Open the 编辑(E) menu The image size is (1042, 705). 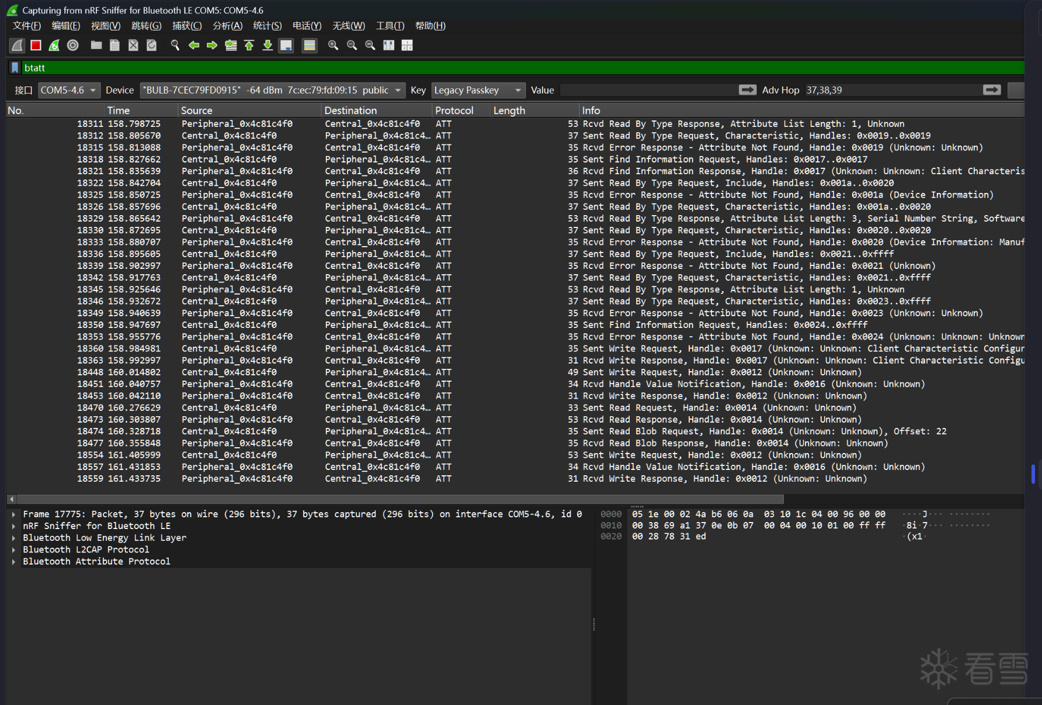click(66, 26)
